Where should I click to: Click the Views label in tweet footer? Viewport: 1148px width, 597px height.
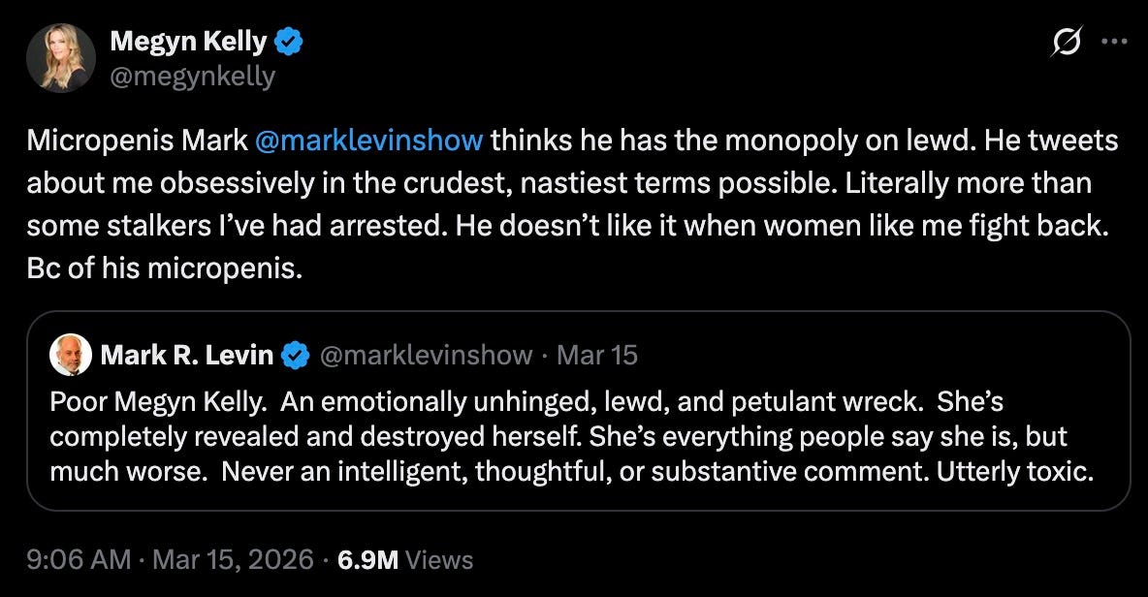coord(438,559)
